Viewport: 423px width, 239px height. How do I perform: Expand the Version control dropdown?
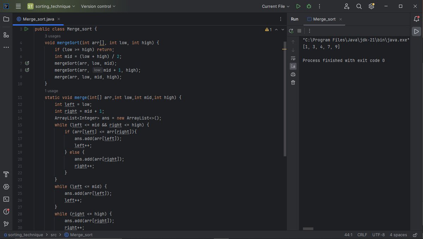(x=98, y=6)
